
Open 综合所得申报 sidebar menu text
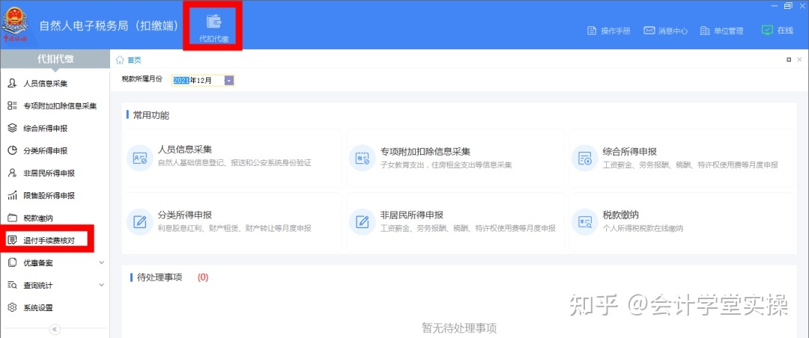[46, 129]
